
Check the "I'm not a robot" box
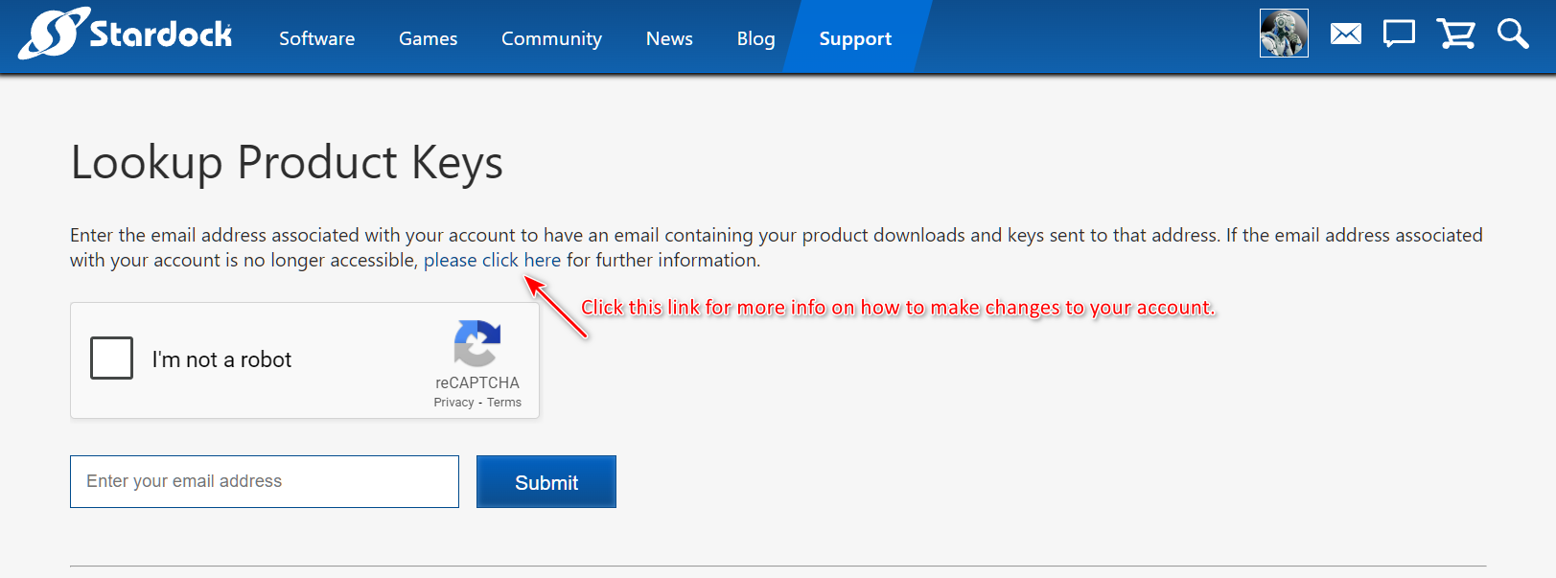pyautogui.click(x=112, y=358)
